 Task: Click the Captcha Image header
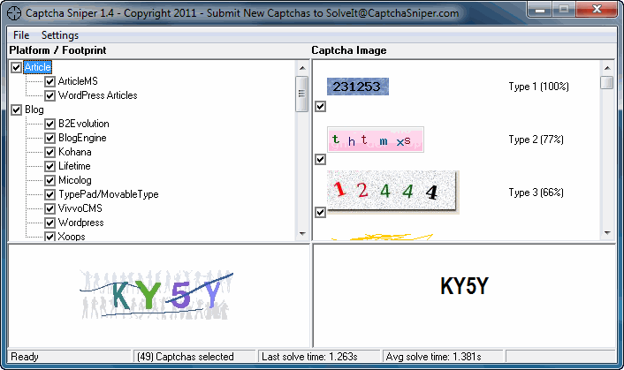[349, 50]
